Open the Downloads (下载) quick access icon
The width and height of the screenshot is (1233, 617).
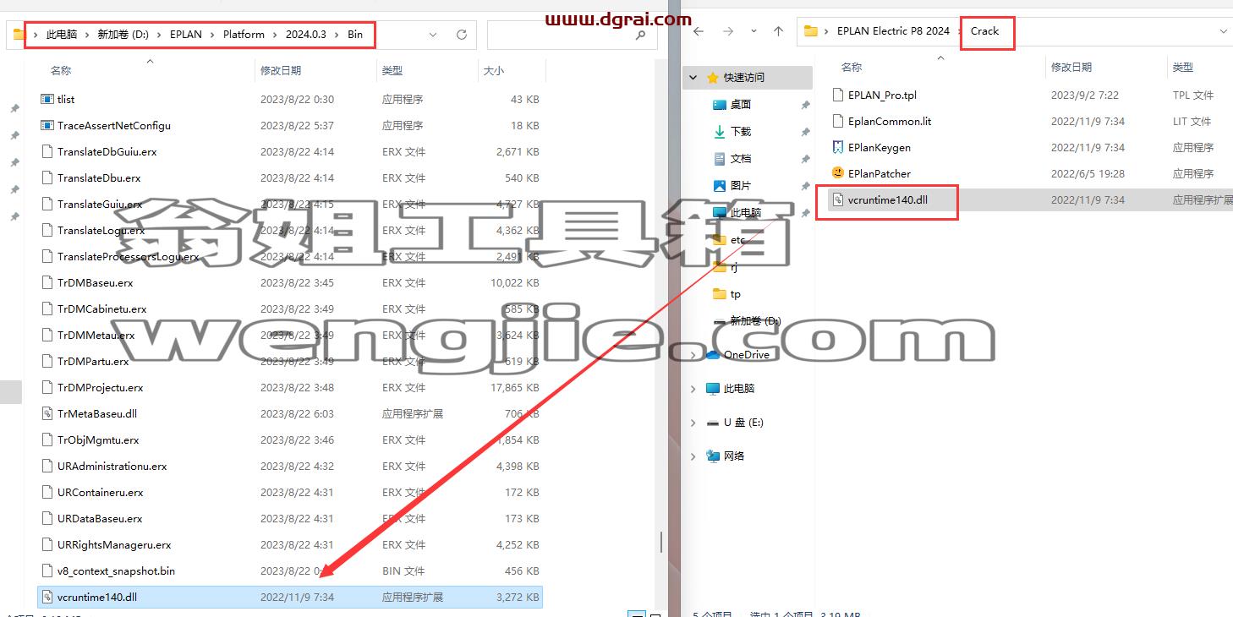pos(720,132)
